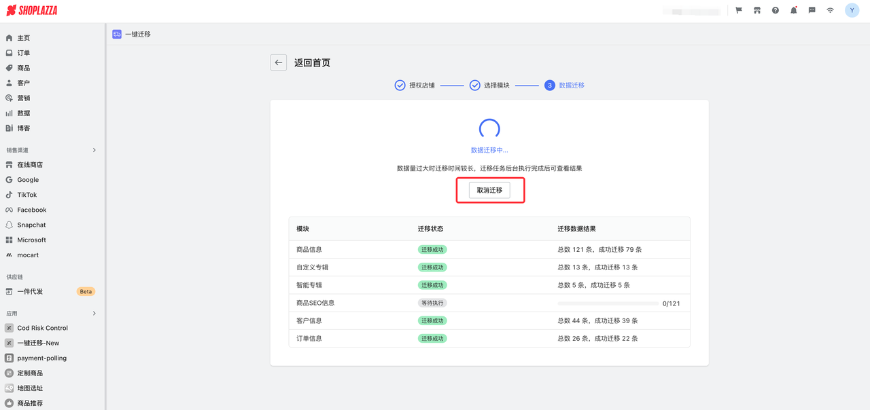Image resolution: width=870 pixels, height=410 pixels.
Task: Click the help question mark icon
Action: 775,11
